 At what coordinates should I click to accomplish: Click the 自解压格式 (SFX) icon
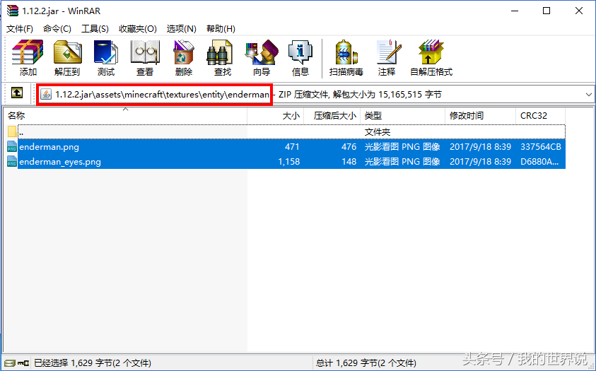431,58
